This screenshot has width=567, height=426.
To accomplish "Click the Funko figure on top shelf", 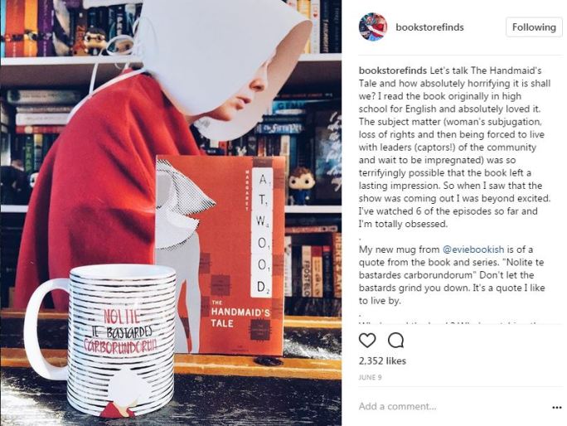I will click(x=94, y=42).
